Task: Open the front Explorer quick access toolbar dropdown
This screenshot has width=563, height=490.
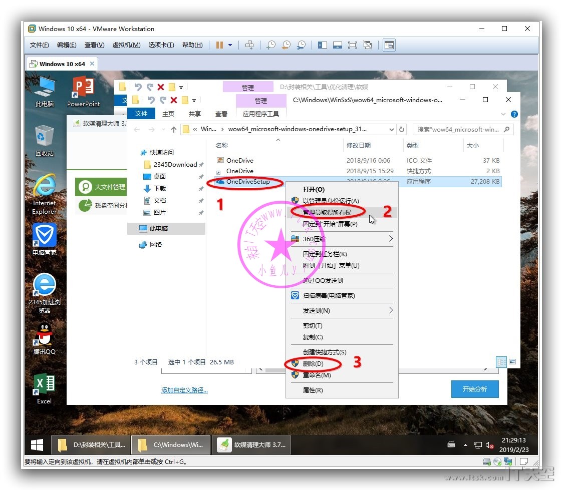Action: coord(194,101)
